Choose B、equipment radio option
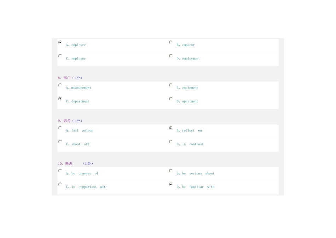This screenshot has height=238, width=336. click(171, 85)
